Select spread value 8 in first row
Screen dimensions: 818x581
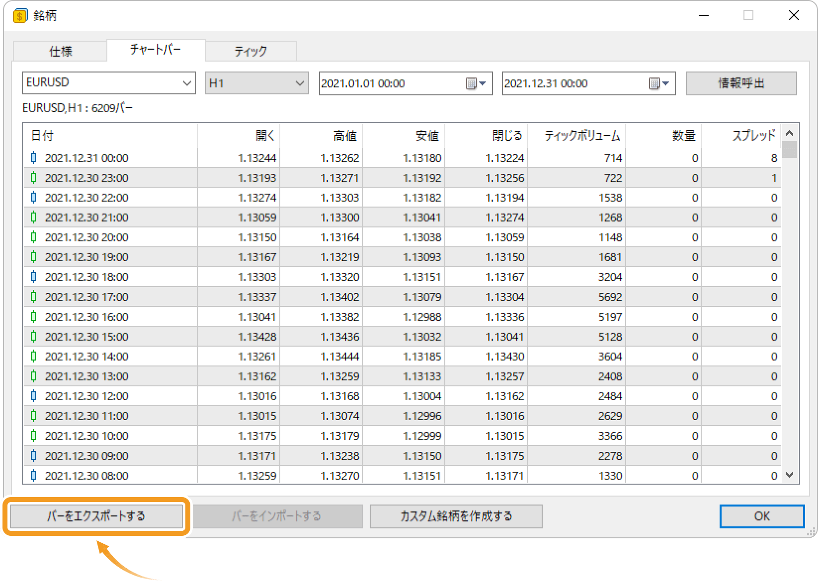coord(774,158)
